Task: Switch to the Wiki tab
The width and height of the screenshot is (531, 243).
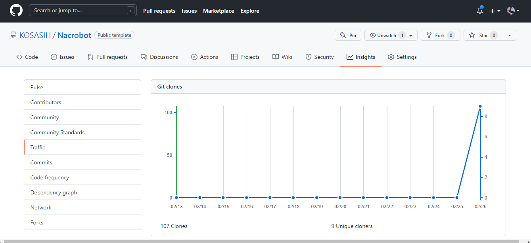Action: pos(282,57)
